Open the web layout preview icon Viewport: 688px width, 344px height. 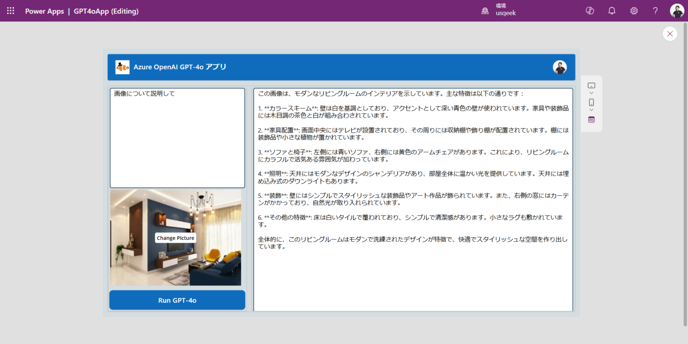coord(591,120)
